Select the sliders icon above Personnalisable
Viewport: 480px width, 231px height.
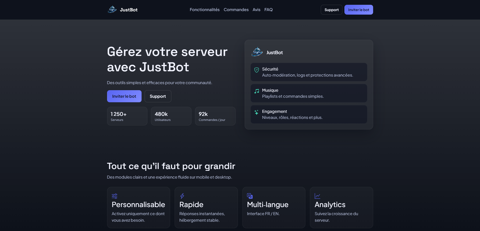(114, 196)
